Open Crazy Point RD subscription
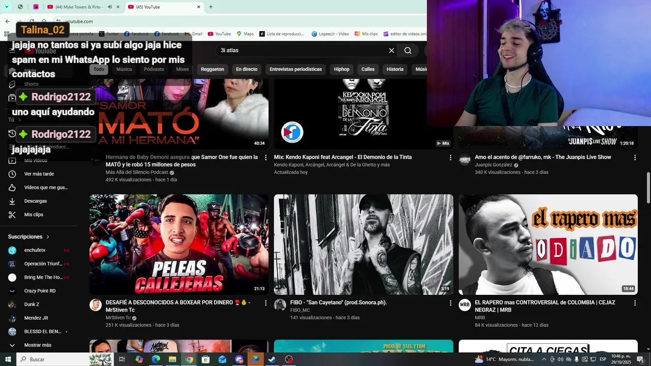The image size is (651, 366). [40, 291]
